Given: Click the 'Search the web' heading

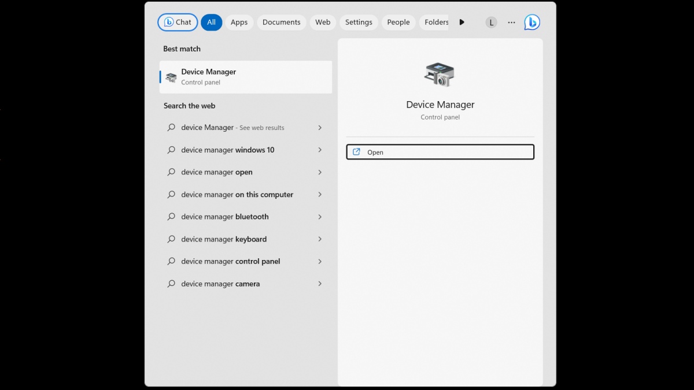Looking at the screenshot, I should 189,106.
